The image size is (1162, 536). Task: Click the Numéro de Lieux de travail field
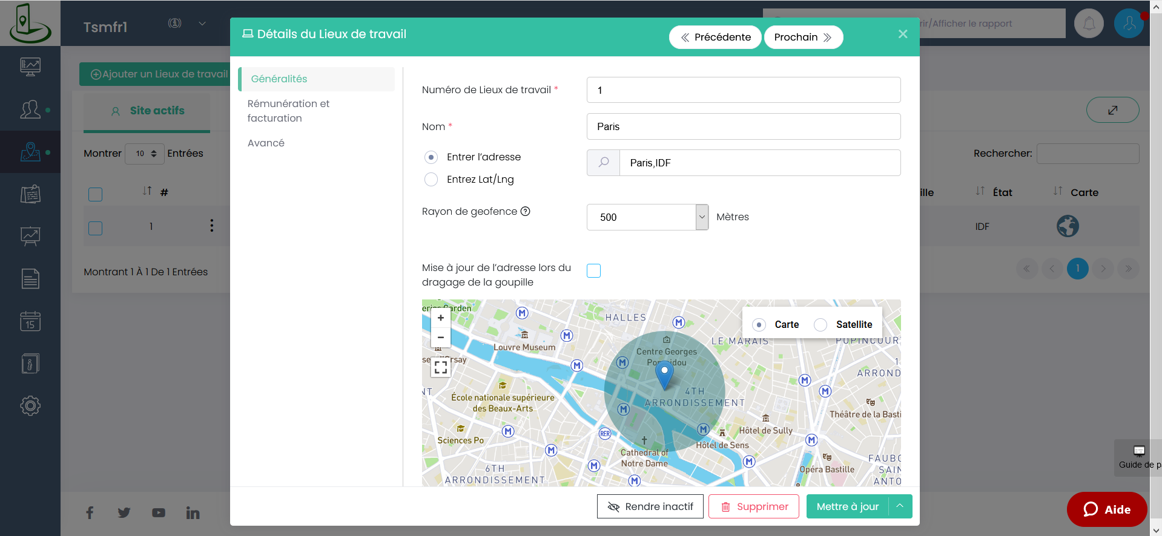click(744, 90)
